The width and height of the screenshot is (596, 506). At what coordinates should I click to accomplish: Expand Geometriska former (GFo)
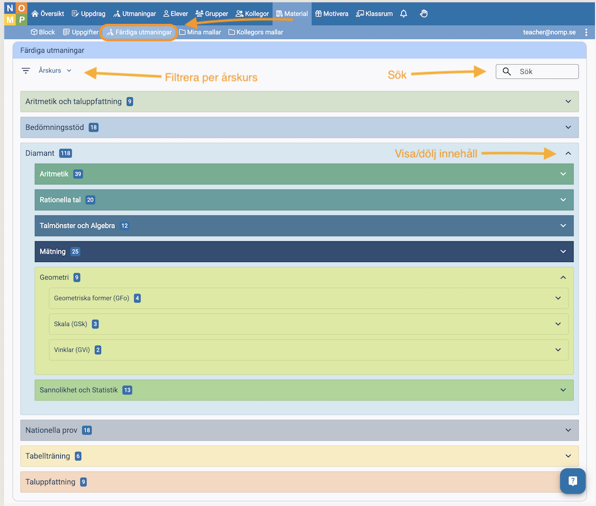(x=558, y=298)
